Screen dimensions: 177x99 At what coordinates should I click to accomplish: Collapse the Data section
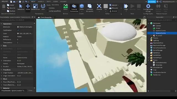[1, 46]
